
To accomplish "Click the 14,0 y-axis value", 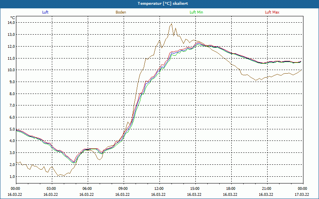I will click(12, 23).
